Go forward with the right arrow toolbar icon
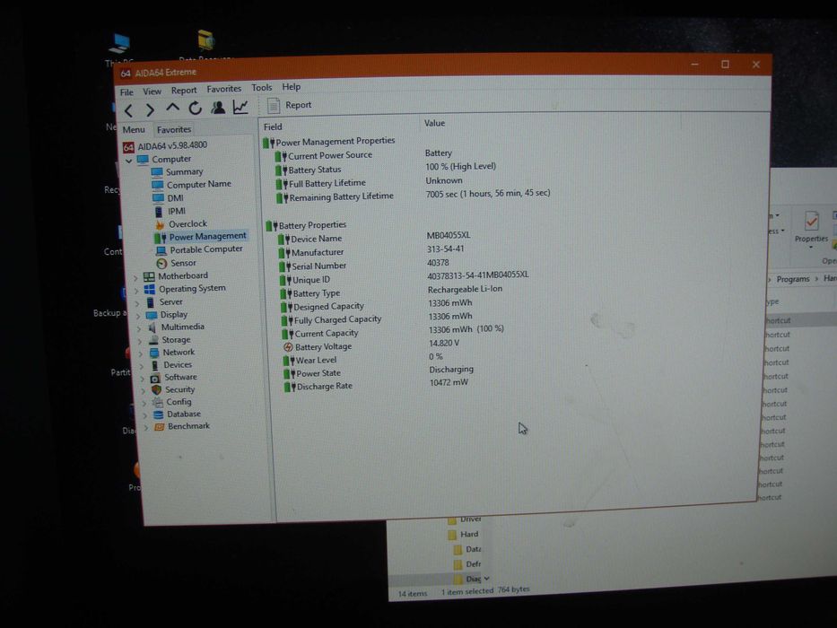 pos(150,110)
